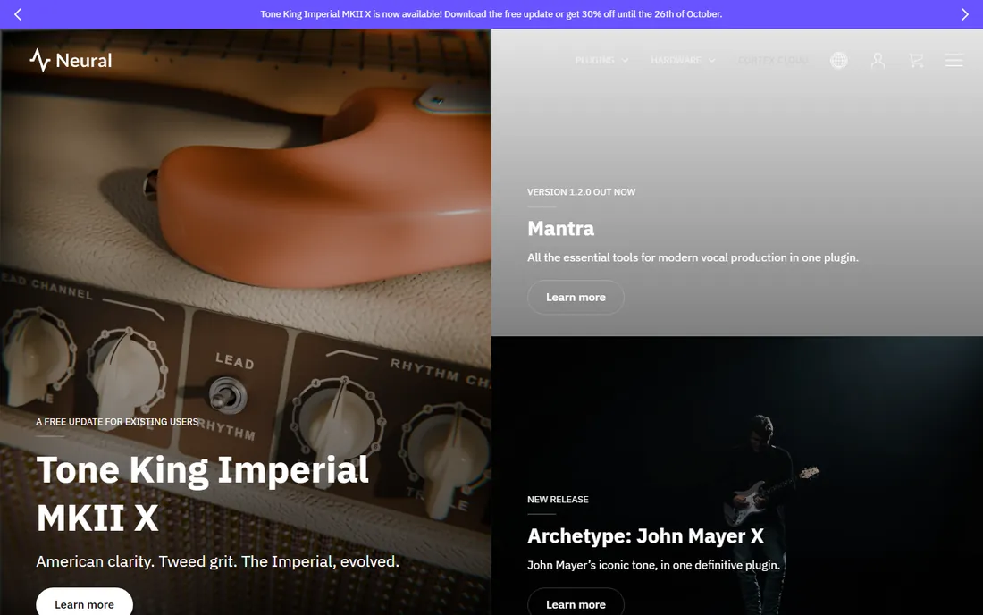
Task: Click 'VERSION 1.2.0 OUT NOW' label
Action: click(x=581, y=192)
